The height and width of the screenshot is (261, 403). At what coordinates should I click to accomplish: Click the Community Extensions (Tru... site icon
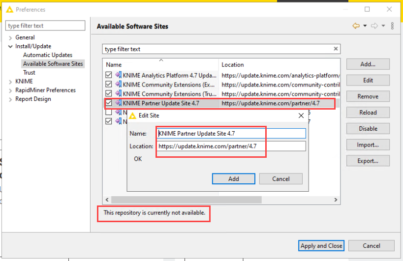point(119,93)
